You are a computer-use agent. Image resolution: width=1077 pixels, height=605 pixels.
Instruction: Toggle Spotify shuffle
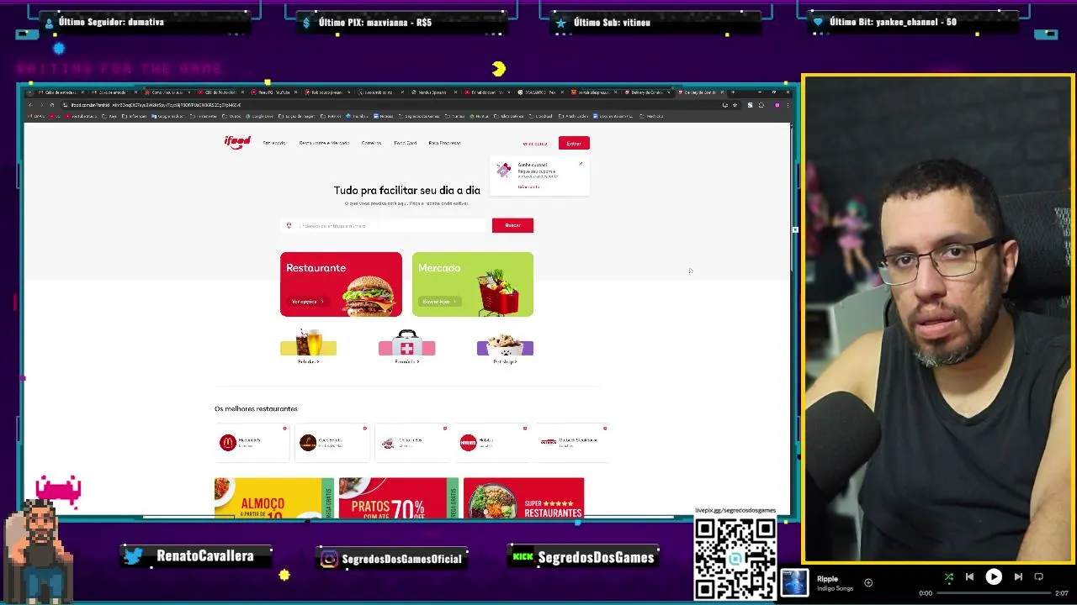coord(949,576)
